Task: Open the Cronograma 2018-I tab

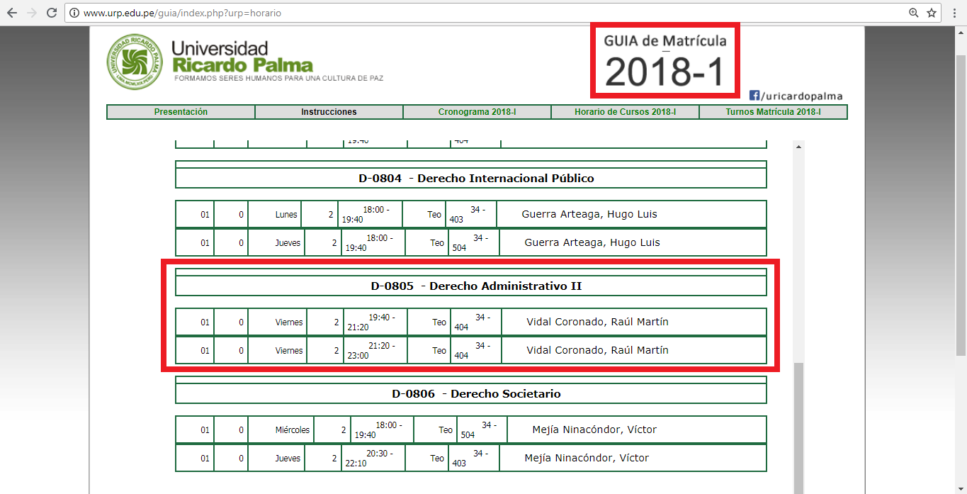Action: [477, 112]
